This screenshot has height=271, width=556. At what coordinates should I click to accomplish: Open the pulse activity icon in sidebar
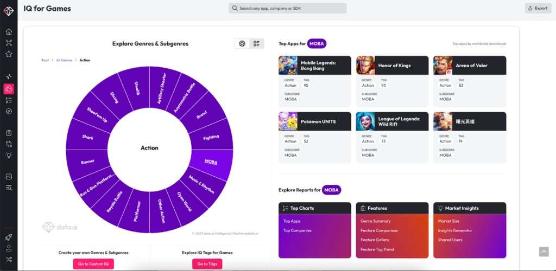[x=9, y=76]
